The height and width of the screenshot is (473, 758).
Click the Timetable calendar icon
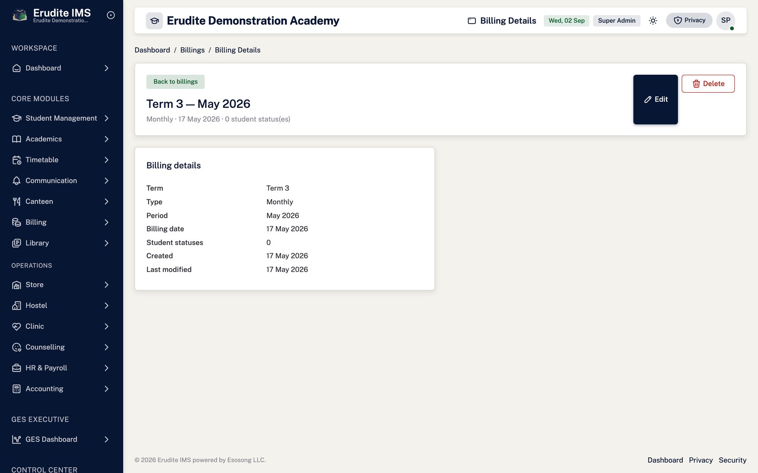(x=17, y=160)
